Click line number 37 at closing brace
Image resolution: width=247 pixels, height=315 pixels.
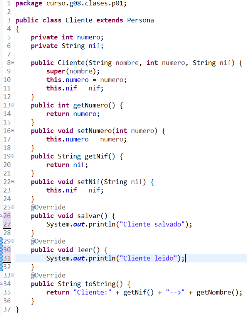7,309
